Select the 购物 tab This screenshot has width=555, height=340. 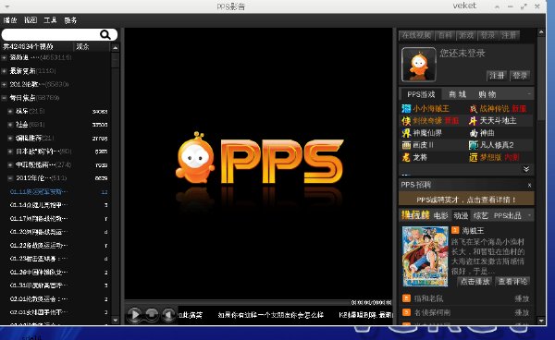tap(487, 94)
